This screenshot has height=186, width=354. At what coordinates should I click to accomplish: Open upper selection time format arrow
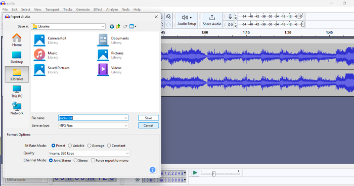click(185, 173)
